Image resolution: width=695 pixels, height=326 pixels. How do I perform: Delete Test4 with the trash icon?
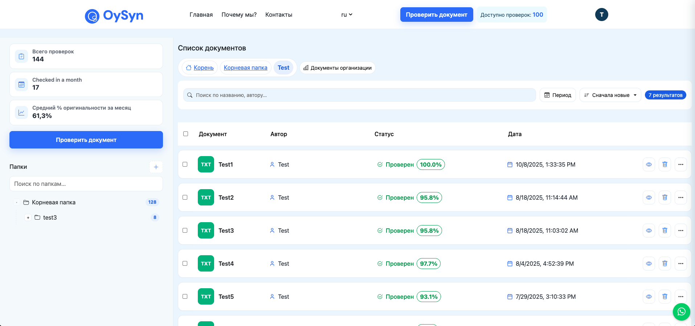pos(665,264)
